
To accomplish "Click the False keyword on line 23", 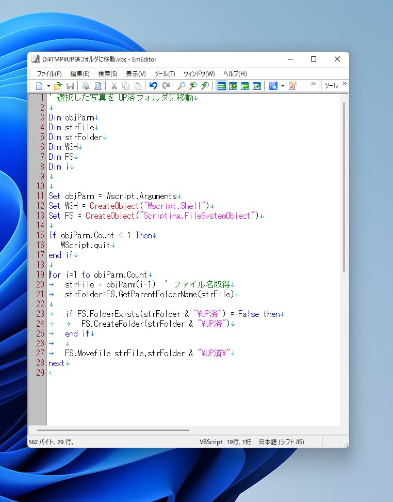I will [249, 314].
